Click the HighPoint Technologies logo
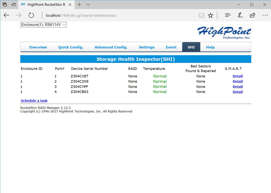This screenshot has height=193, width=271. pos(224,33)
